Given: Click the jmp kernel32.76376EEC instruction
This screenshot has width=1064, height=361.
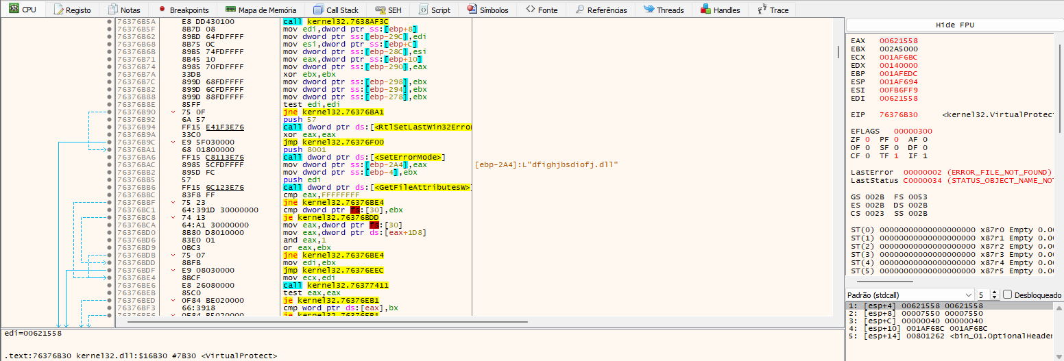Looking at the screenshot, I should [333, 270].
